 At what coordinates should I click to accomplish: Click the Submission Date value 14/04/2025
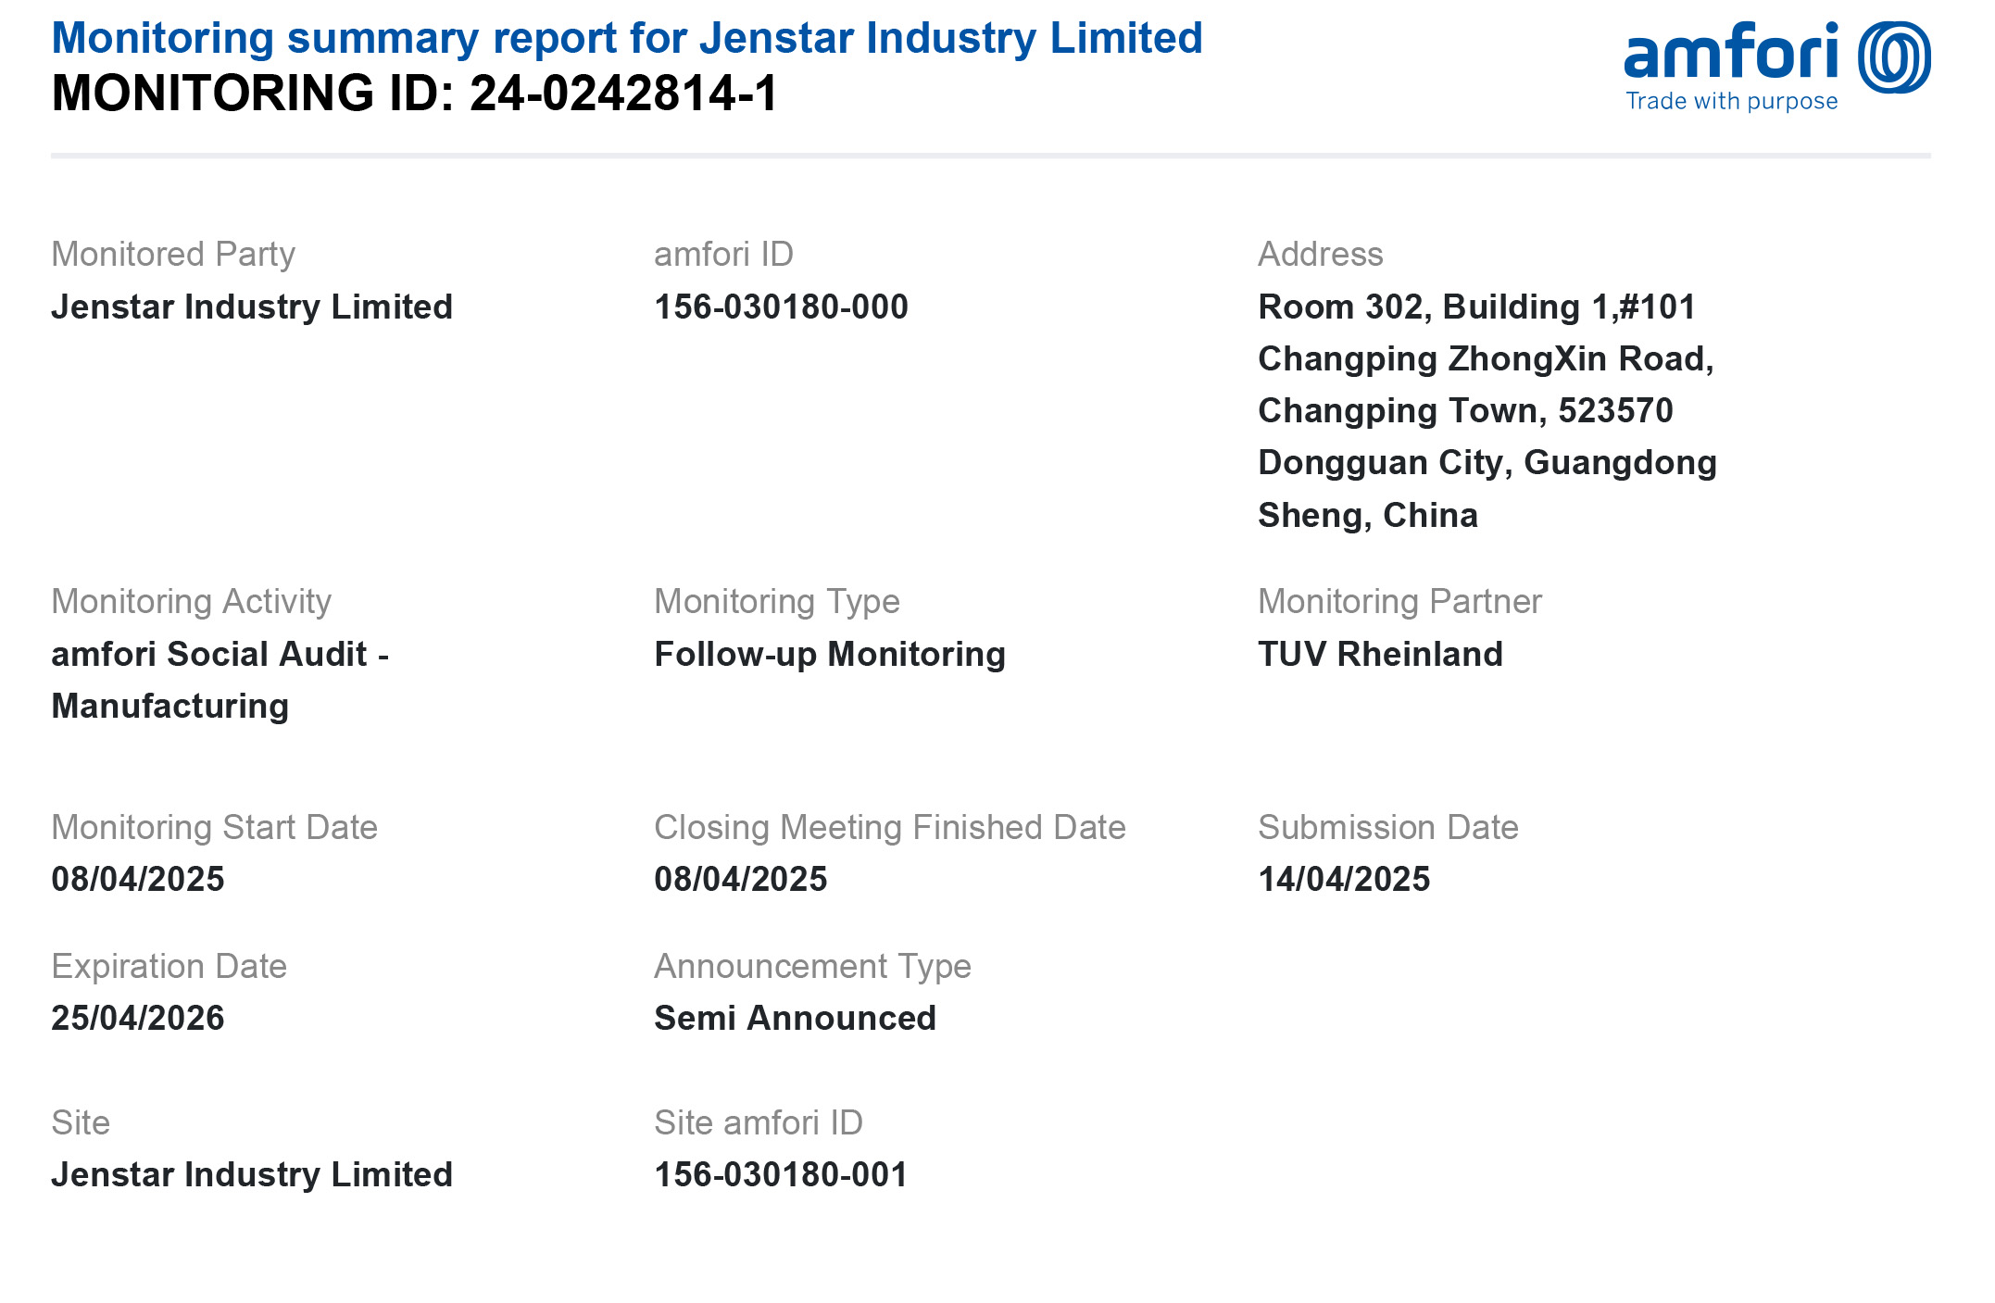1344,879
